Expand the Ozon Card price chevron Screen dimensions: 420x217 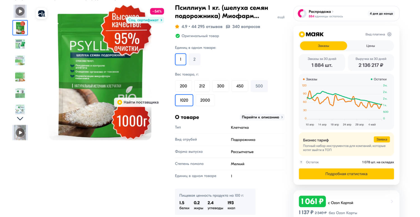[392, 201]
